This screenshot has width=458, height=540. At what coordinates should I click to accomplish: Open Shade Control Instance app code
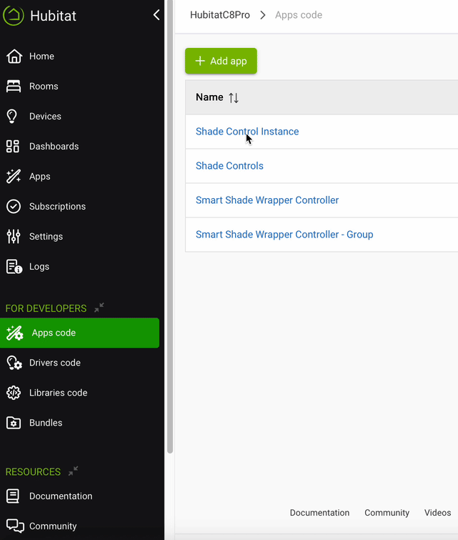247,131
